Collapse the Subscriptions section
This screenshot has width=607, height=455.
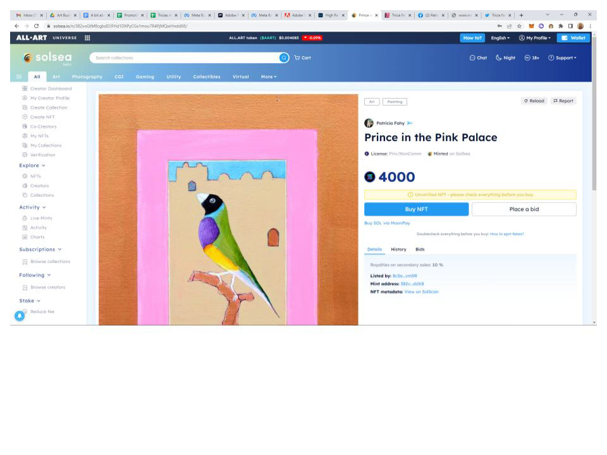click(x=40, y=250)
